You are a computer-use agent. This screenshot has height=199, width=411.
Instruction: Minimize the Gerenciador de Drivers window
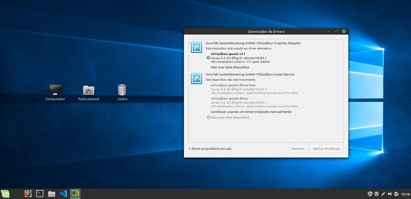click(328, 31)
